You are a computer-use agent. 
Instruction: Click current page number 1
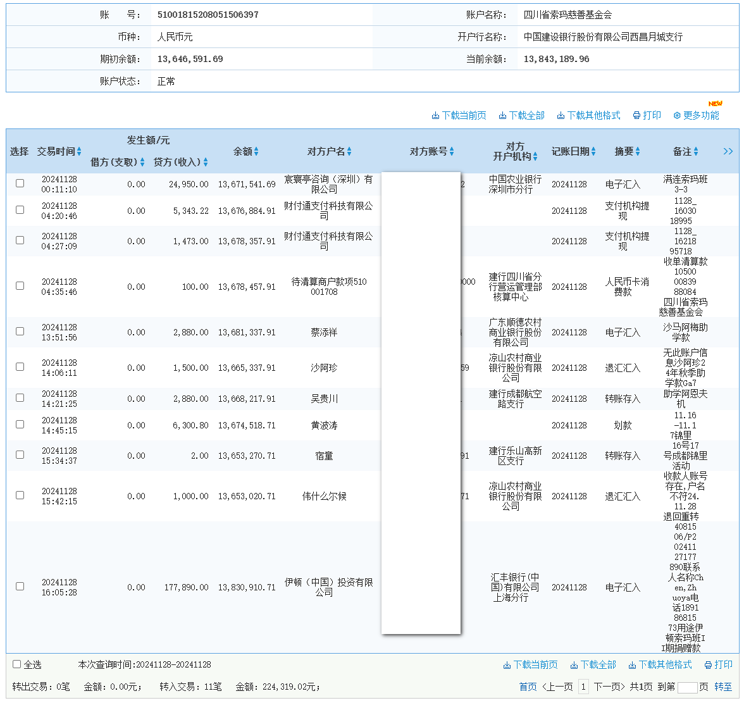(583, 687)
